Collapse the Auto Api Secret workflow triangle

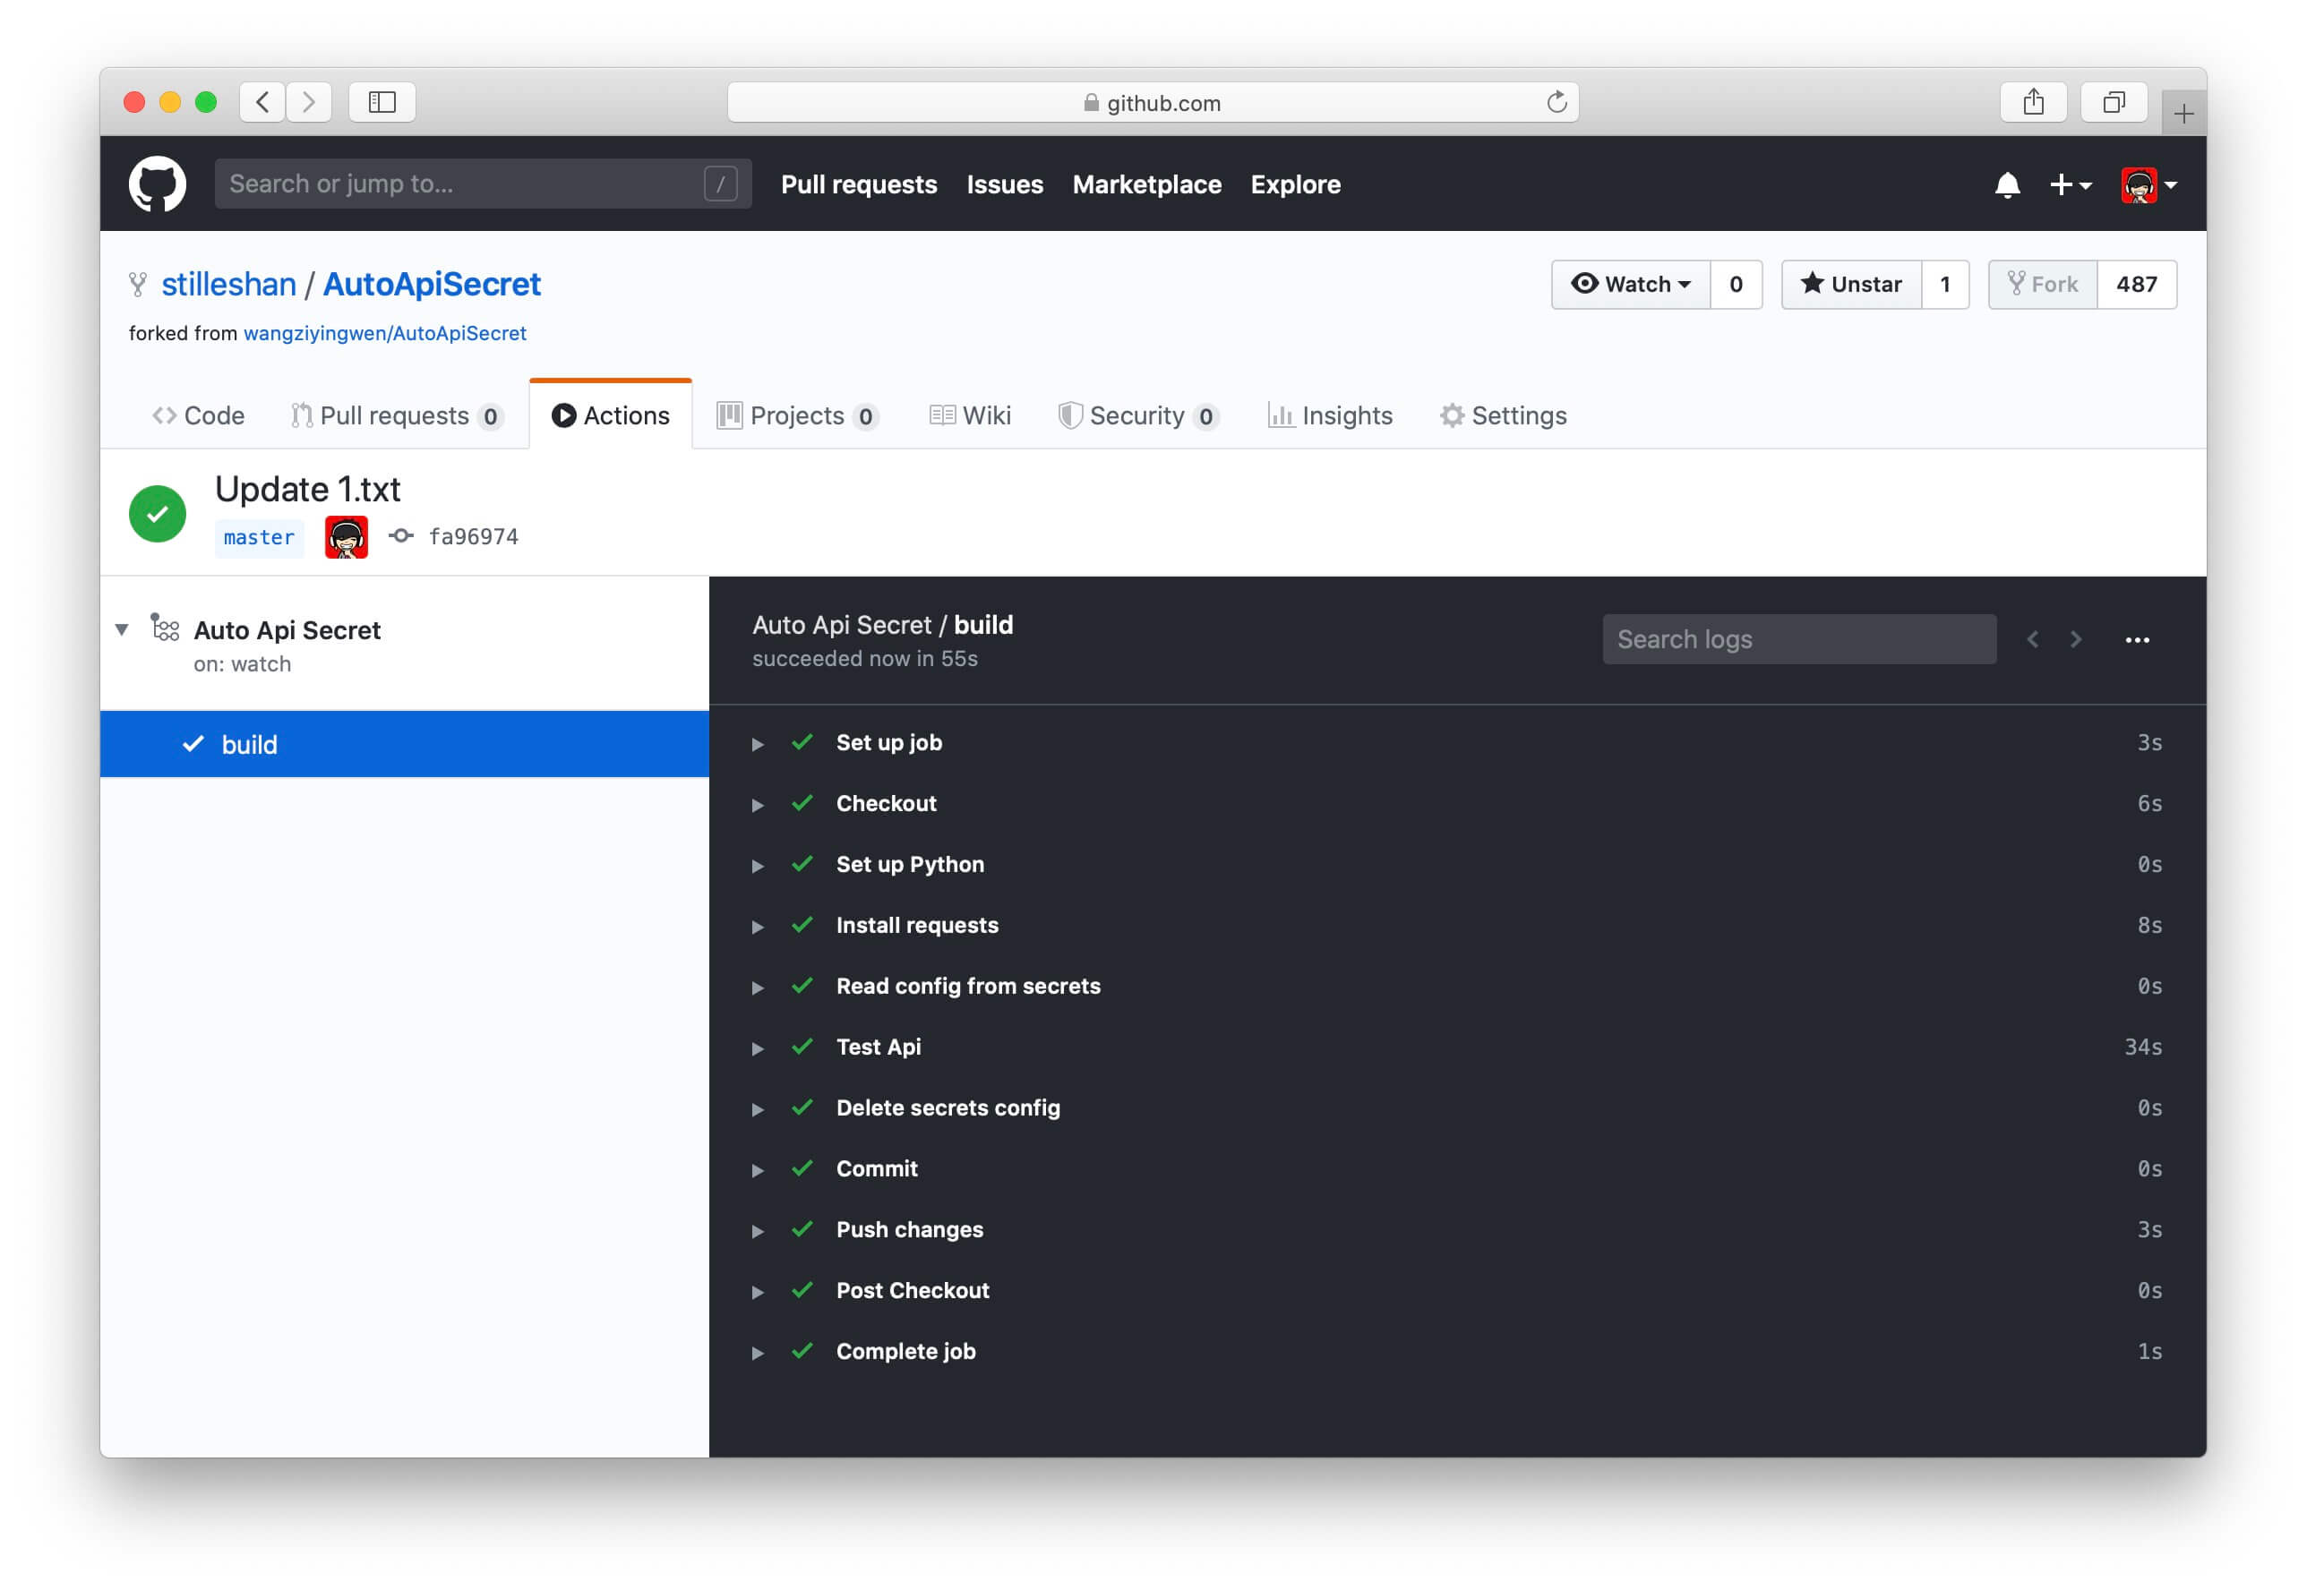point(122,629)
